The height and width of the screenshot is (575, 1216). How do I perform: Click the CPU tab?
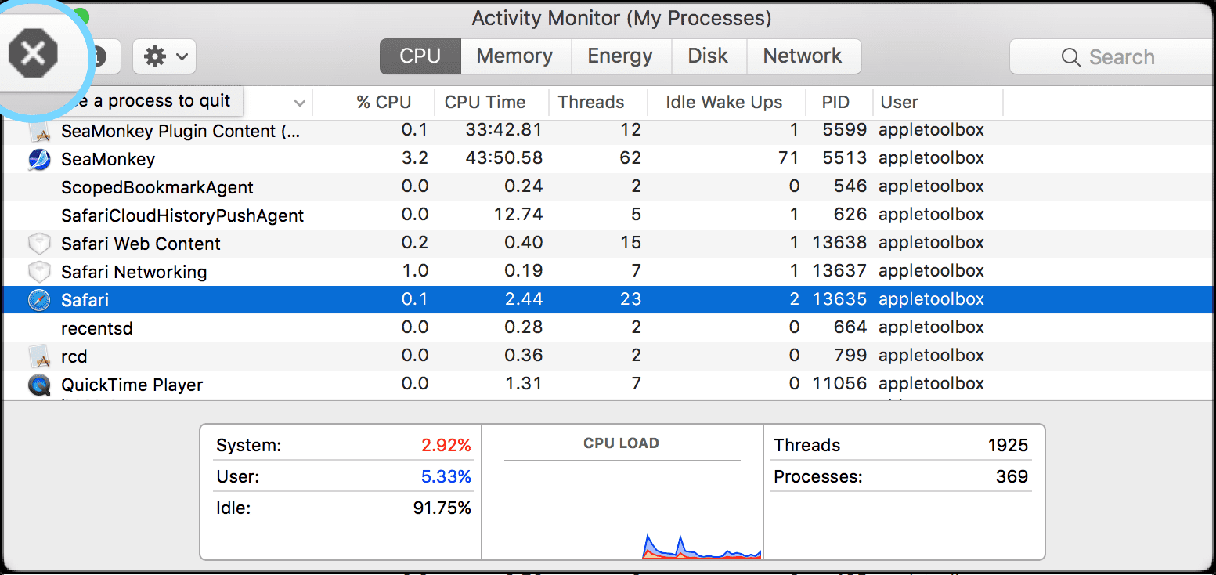pyautogui.click(x=420, y=56)
